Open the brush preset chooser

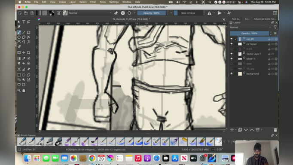[65, 13]
